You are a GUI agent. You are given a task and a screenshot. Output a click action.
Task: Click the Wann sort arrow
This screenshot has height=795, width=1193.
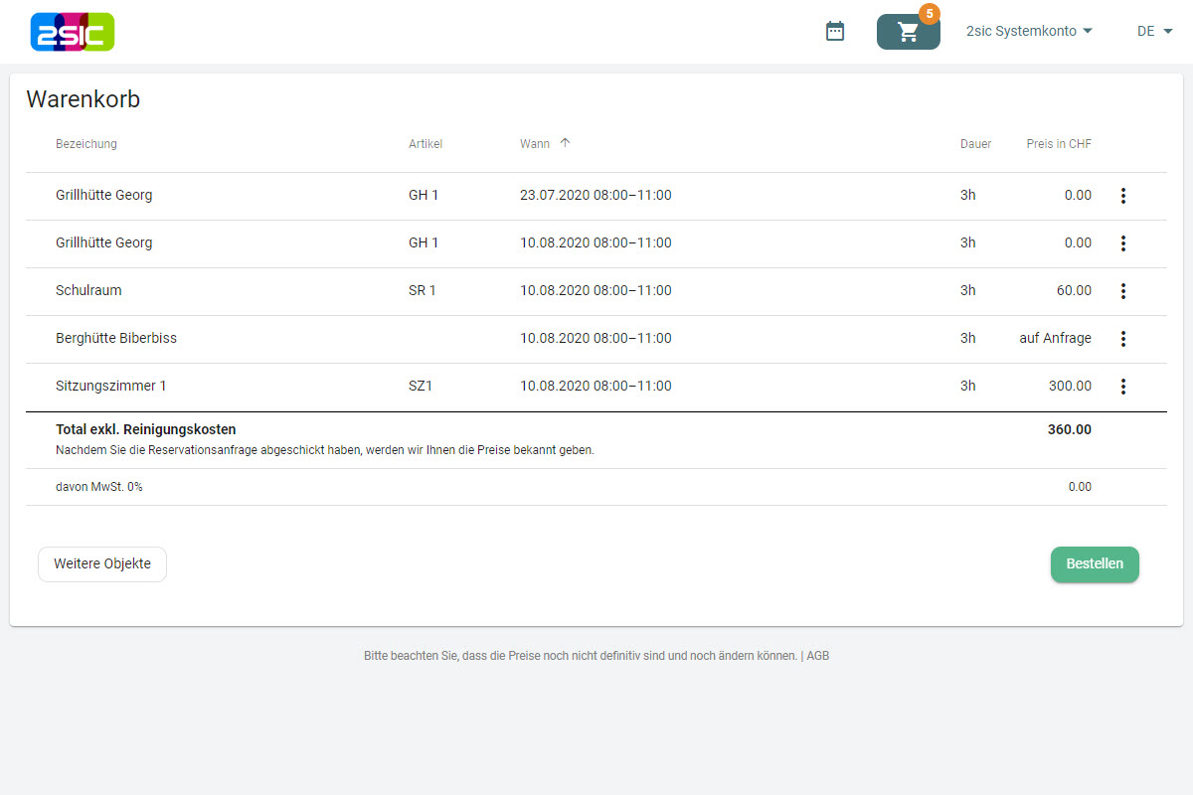coord(565,143)
